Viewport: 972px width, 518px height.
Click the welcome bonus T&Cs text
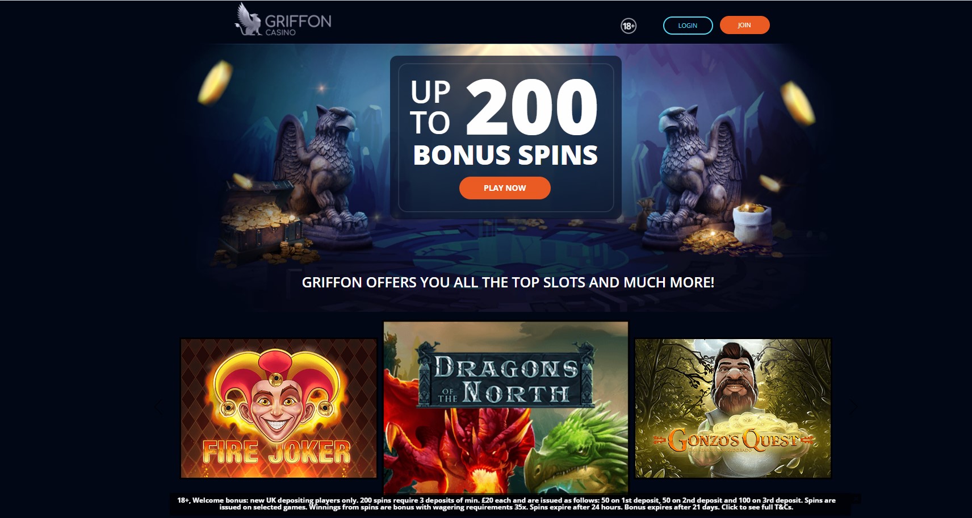(x=506, y=504)
